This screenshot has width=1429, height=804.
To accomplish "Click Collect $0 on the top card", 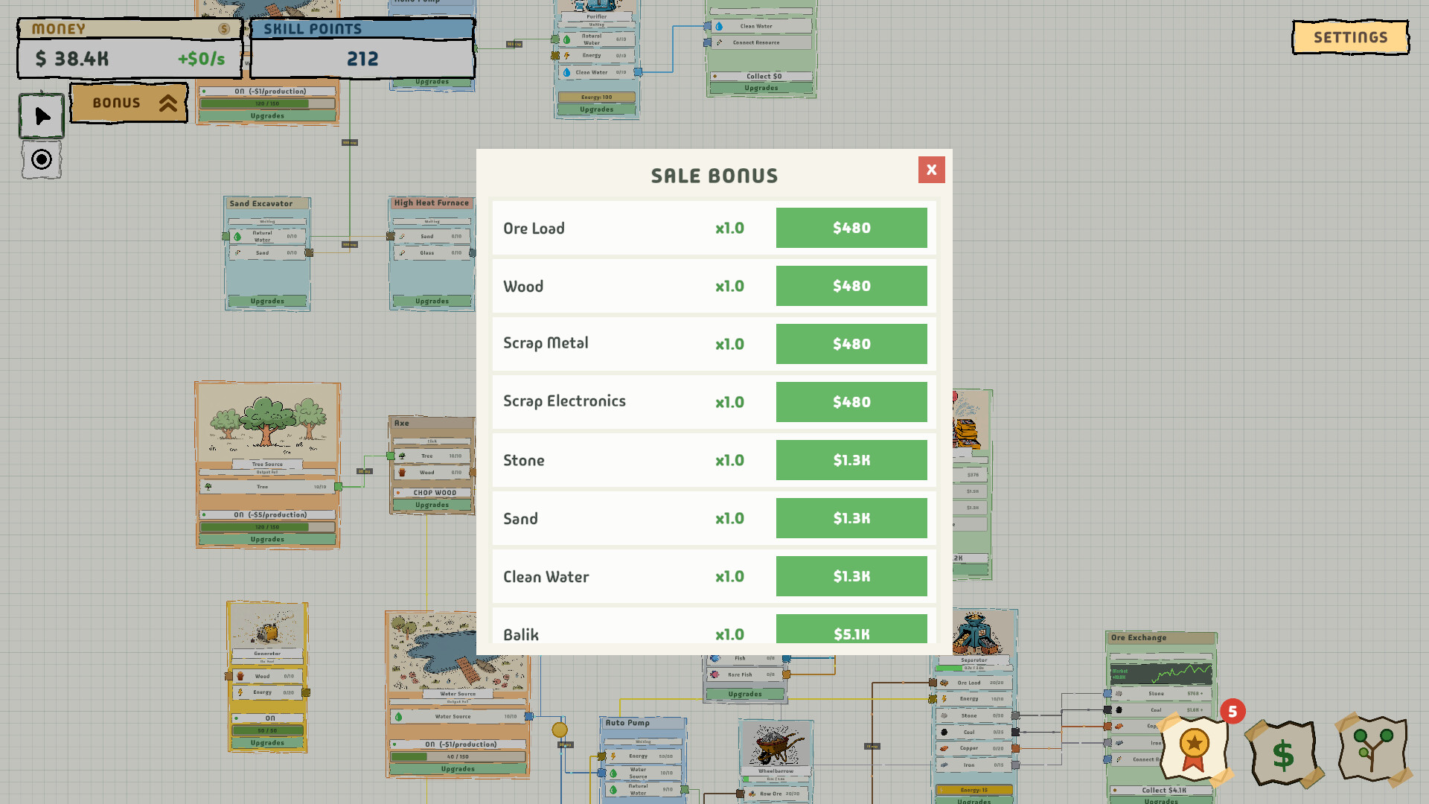I will (x=761, y=76).
